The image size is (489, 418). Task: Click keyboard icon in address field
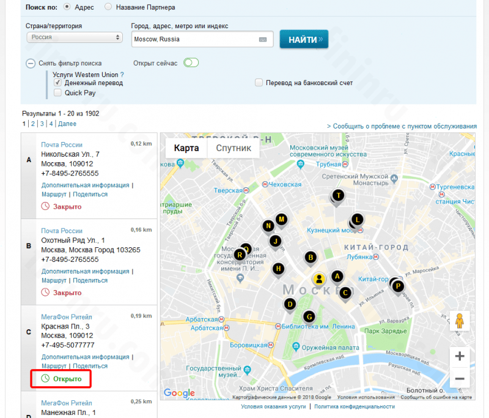point(263,39)
